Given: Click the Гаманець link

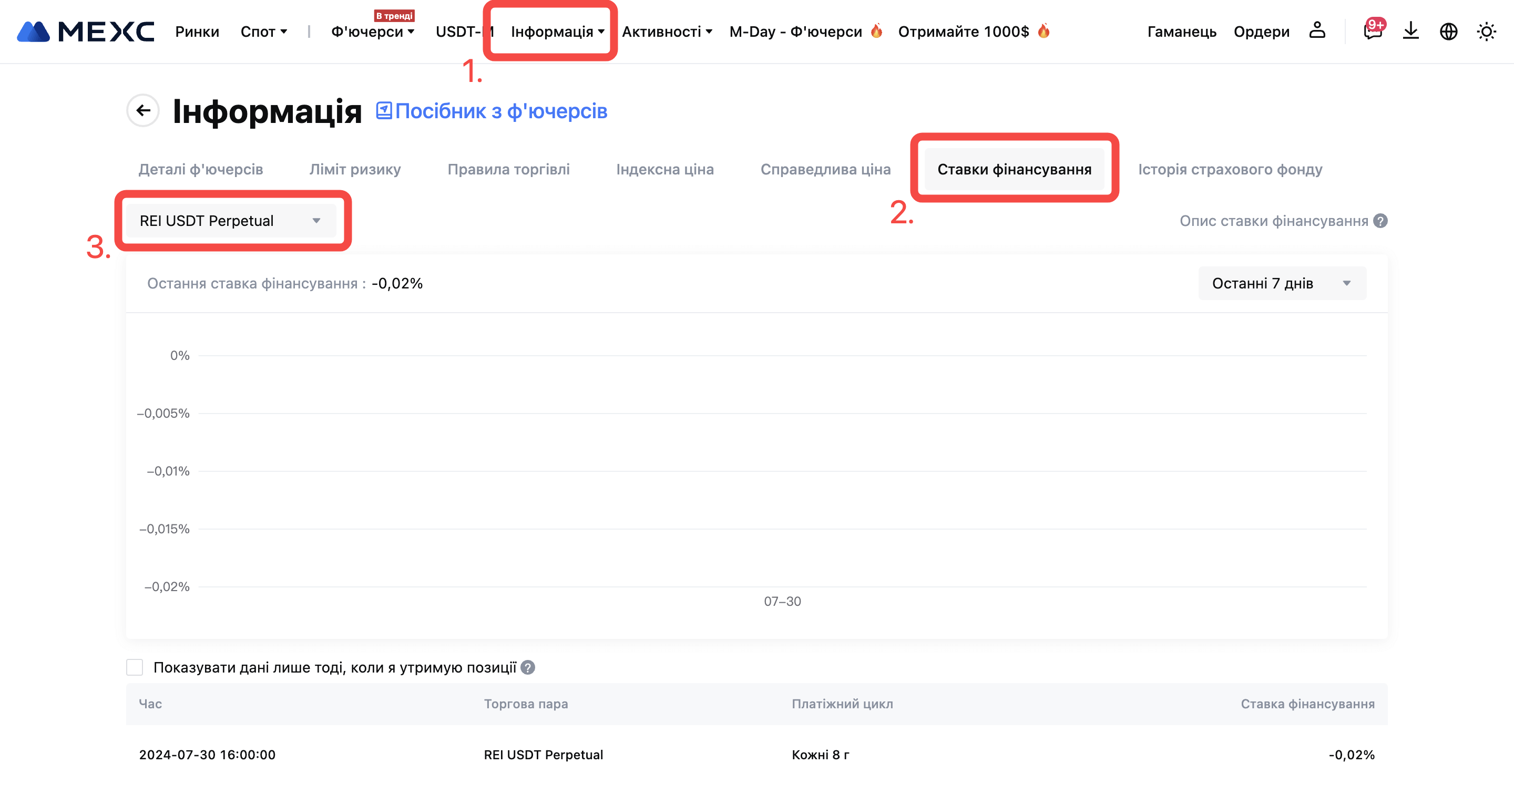Looking at the screenshot, I should 1181,32.
